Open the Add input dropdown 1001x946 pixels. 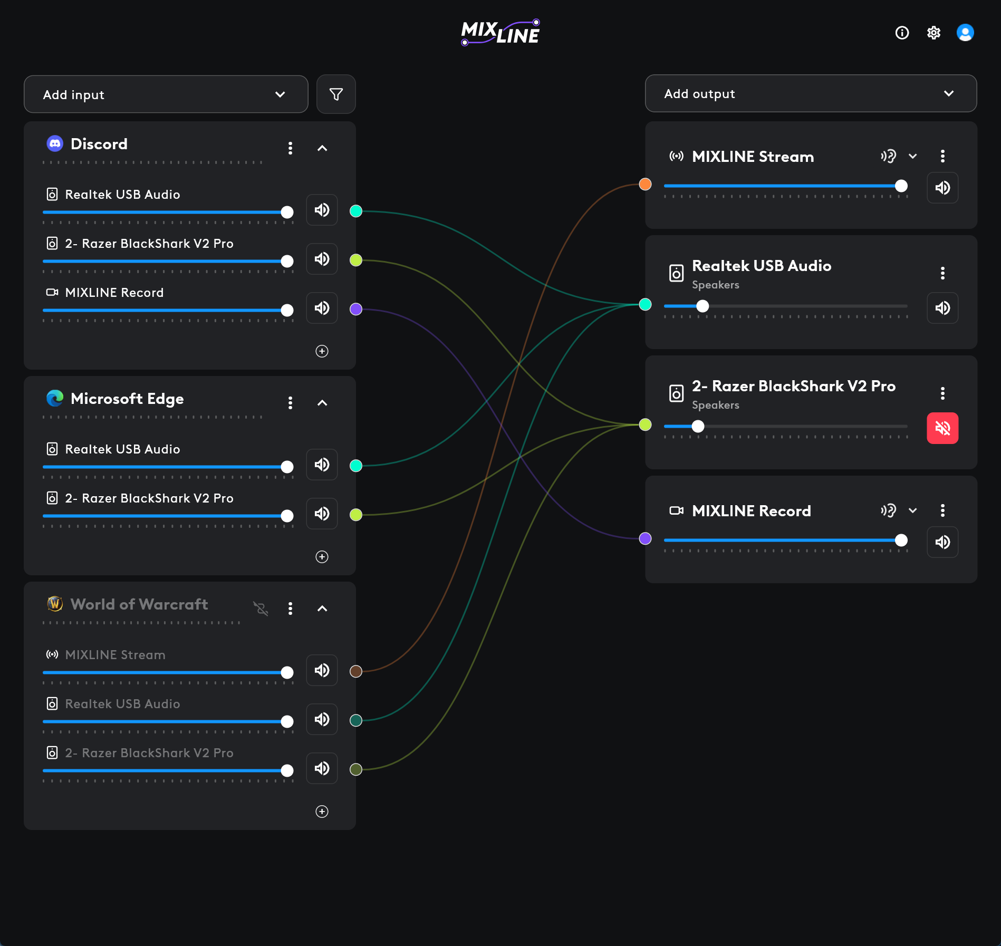point(166,94)
